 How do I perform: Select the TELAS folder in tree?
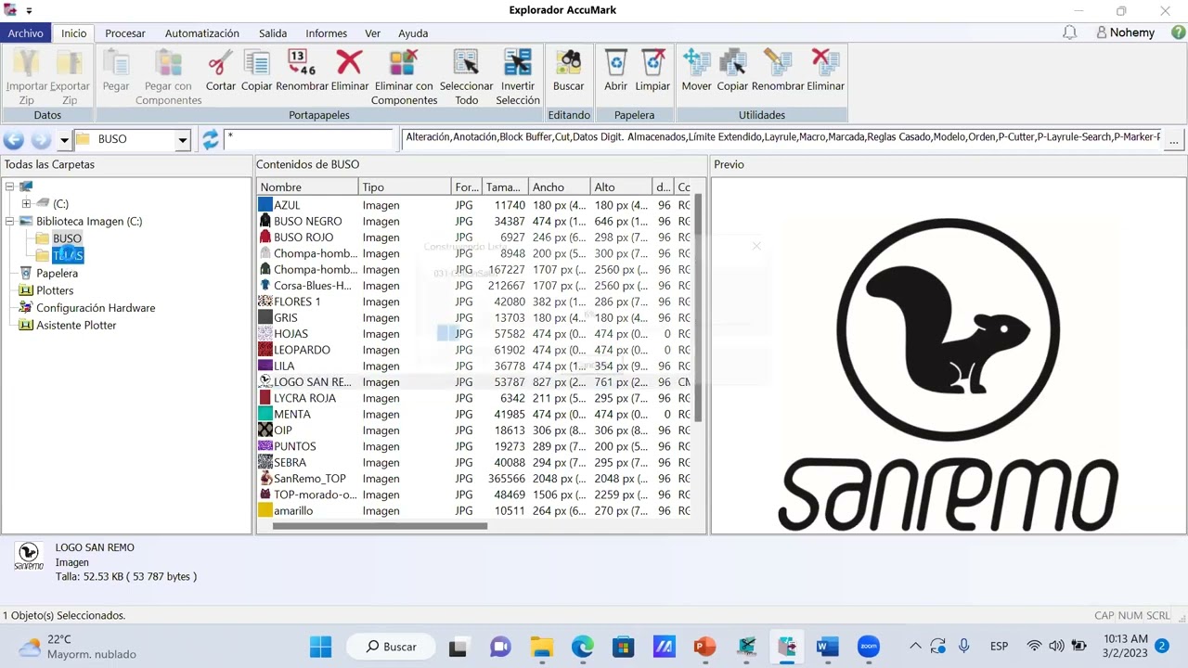point(67,256)
